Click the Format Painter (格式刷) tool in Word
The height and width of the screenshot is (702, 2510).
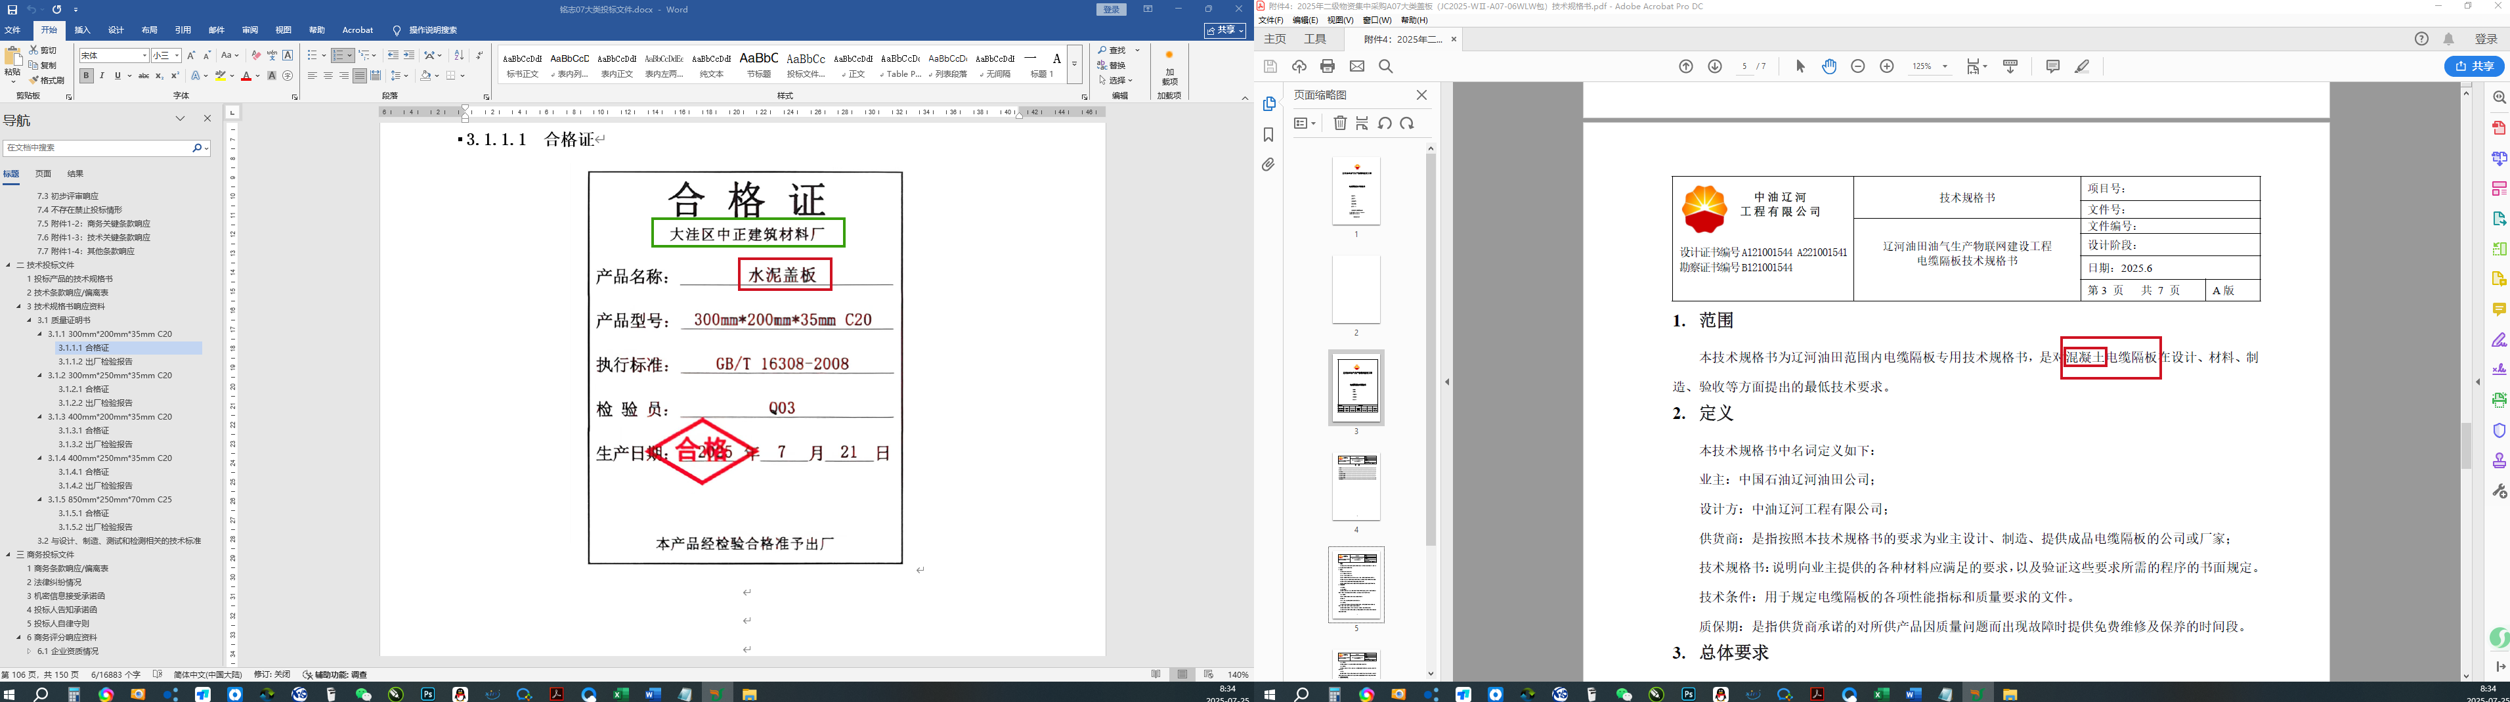(x=47, y=80)
